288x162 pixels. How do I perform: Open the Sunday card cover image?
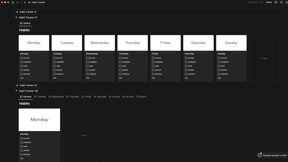coord(232,43)
